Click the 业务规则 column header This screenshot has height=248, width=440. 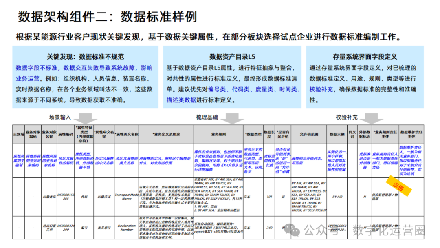pos(218,135)
